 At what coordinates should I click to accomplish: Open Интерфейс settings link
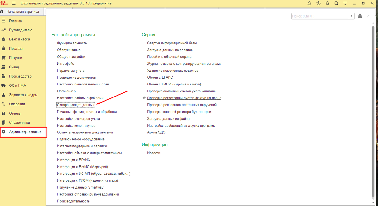pyautogui.click(x=66, y=64)
